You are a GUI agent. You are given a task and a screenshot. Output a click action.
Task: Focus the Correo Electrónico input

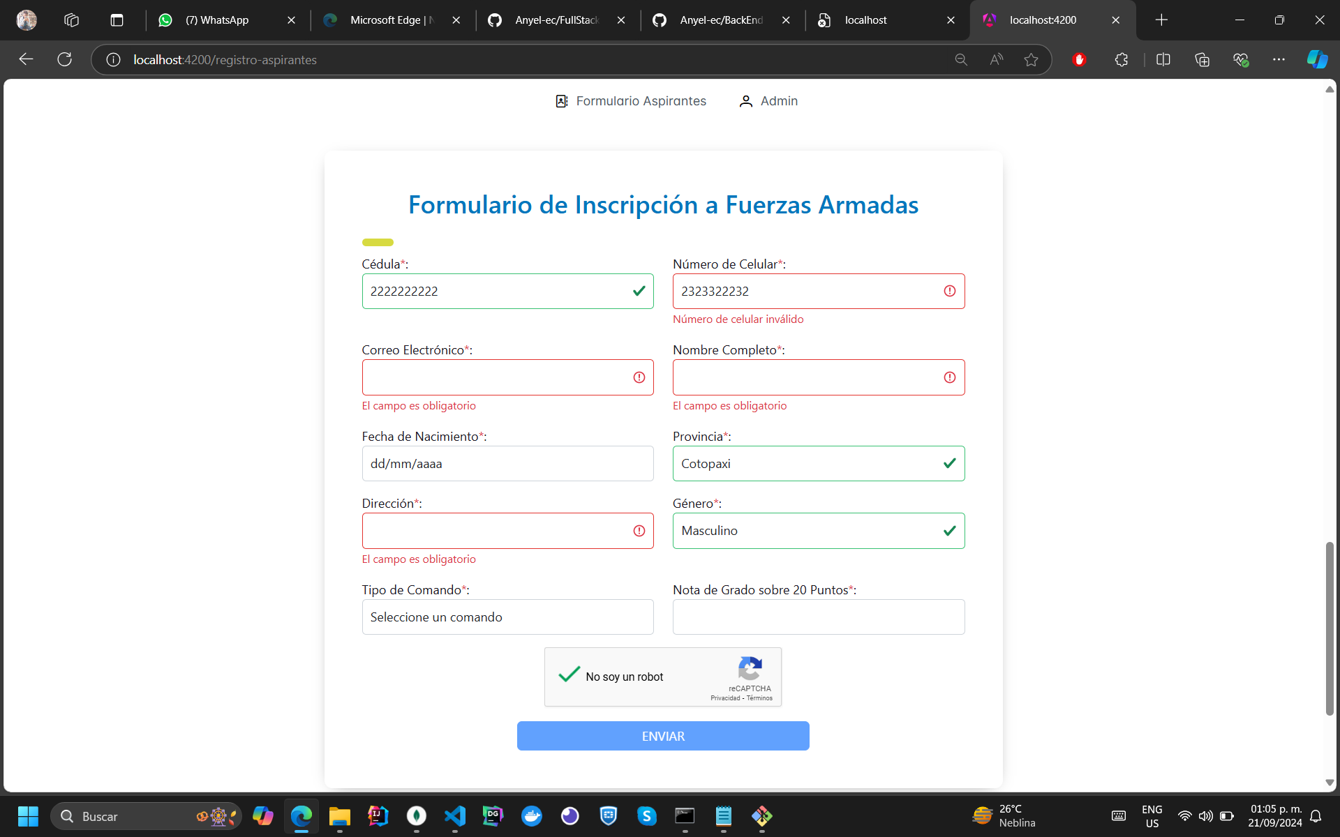(x=507, y=377)
